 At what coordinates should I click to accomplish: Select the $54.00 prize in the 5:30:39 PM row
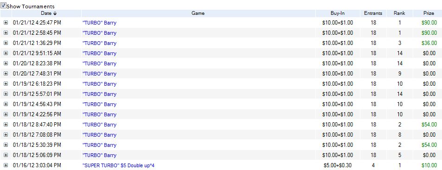click(x=429, y=145)
